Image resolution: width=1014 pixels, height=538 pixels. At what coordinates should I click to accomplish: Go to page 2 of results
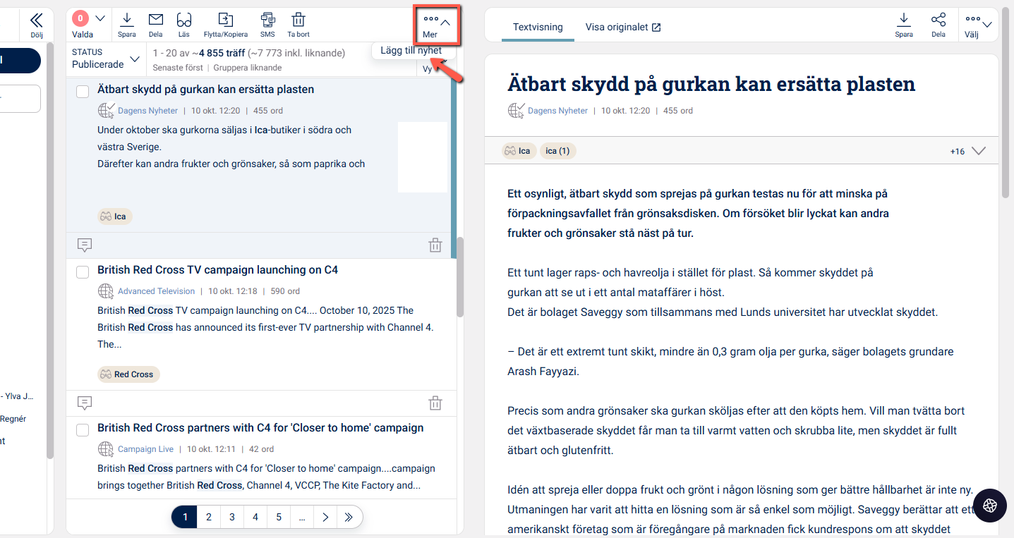tap(208, 517)
